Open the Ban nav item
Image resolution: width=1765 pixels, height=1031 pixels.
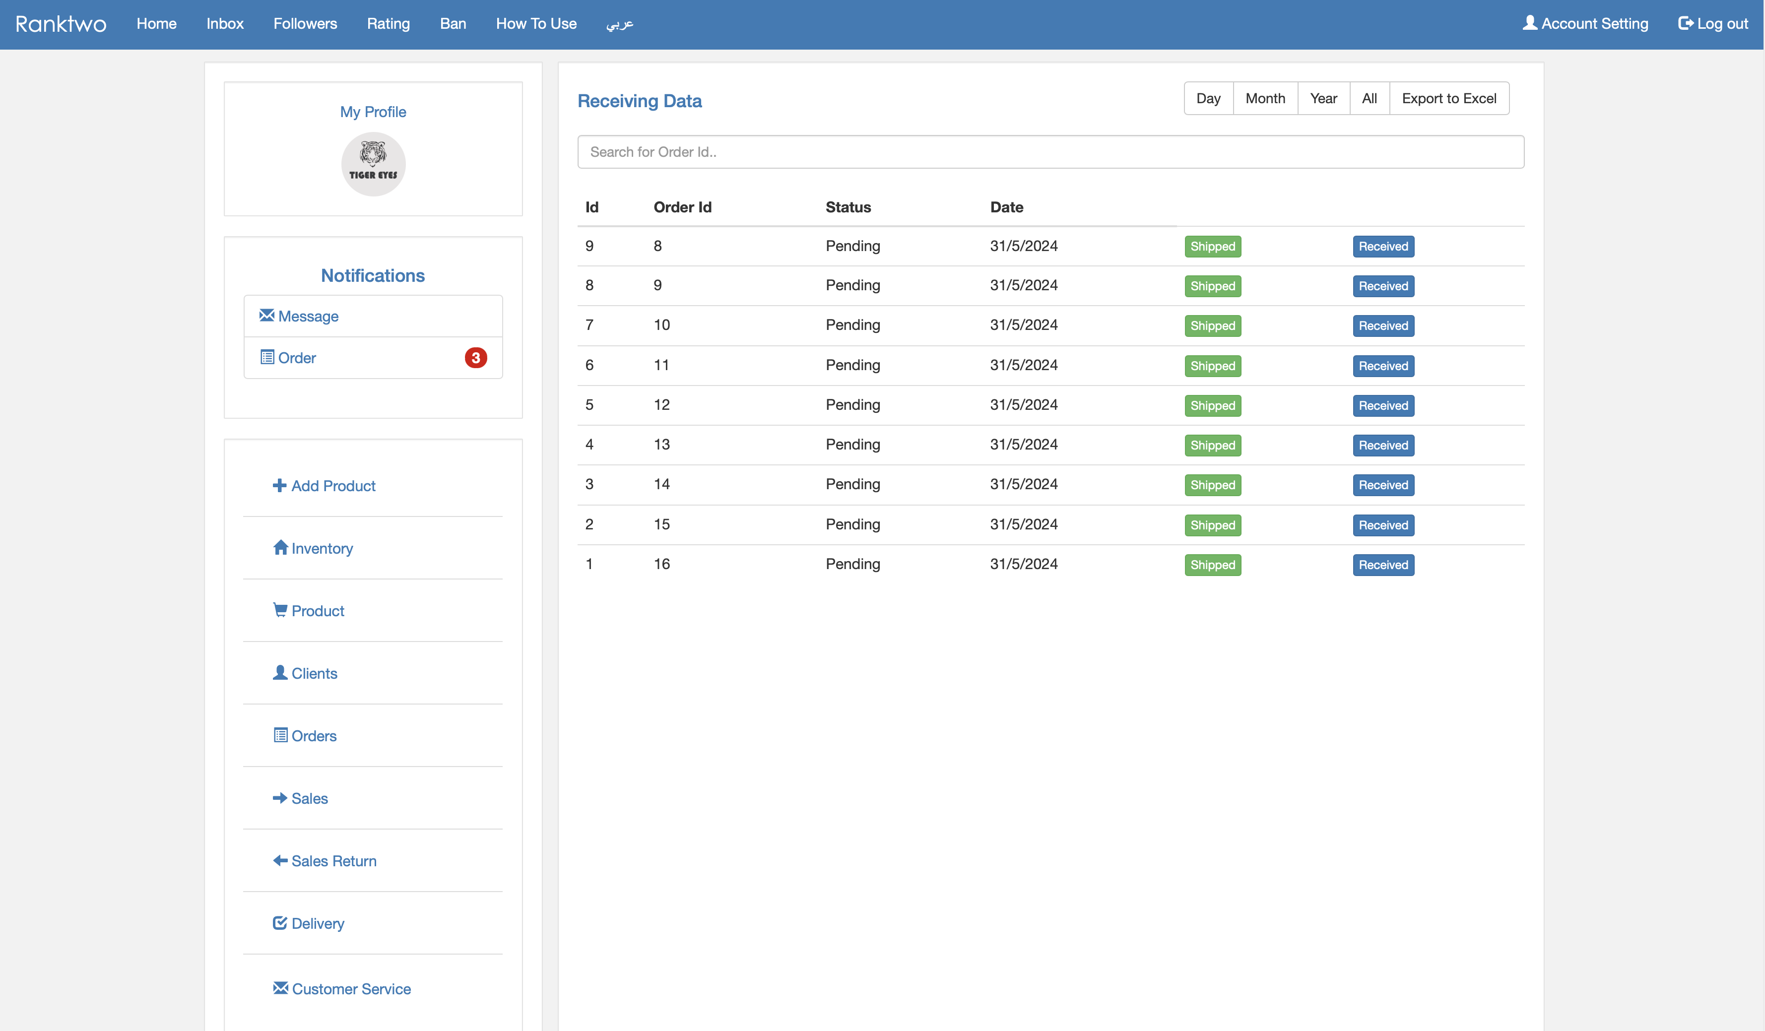tap(453, 24)
